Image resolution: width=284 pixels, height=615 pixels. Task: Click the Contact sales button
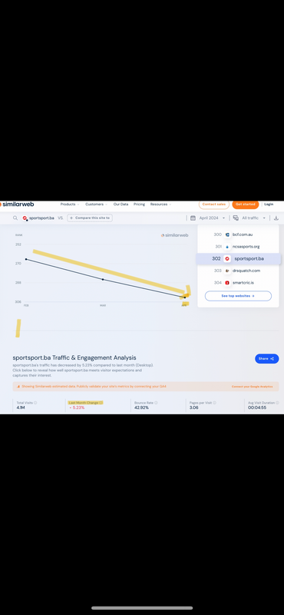coord(214,204)
